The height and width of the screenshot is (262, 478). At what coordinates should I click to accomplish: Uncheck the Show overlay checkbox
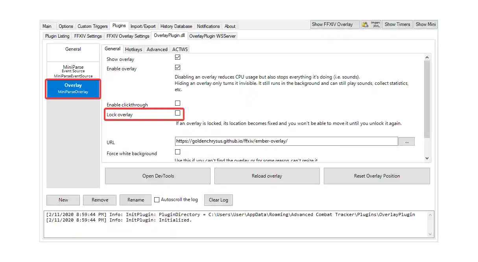pos(177,57)
